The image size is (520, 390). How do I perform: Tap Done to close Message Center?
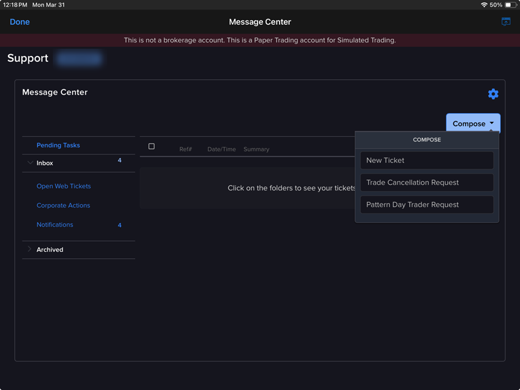(x=20, y=22)
